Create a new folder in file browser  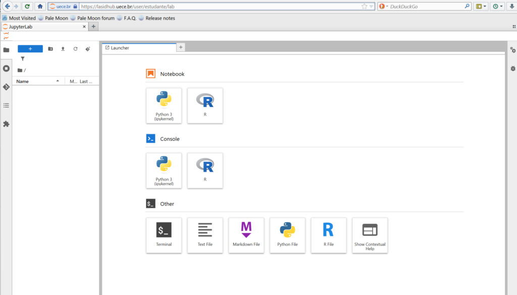pyautogui.click(x=50, y=49)
